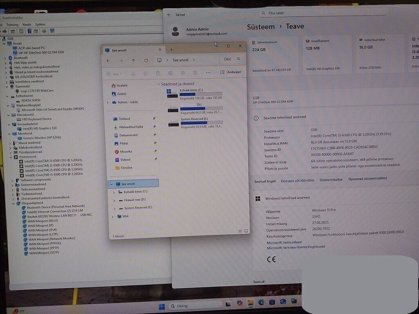
Task: Open Vaade menu in Seadmehaldur
Action: pyautogui.click(x=27, y=24)
